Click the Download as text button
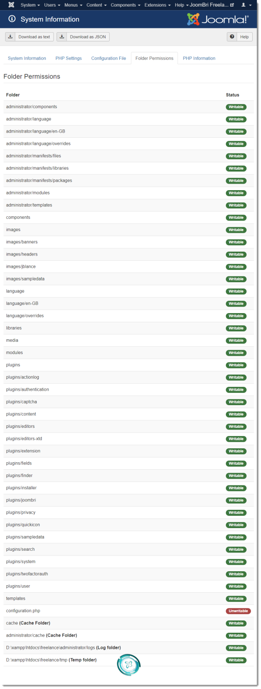Screen dimensions: 261x689 click(x=30, y=37)
